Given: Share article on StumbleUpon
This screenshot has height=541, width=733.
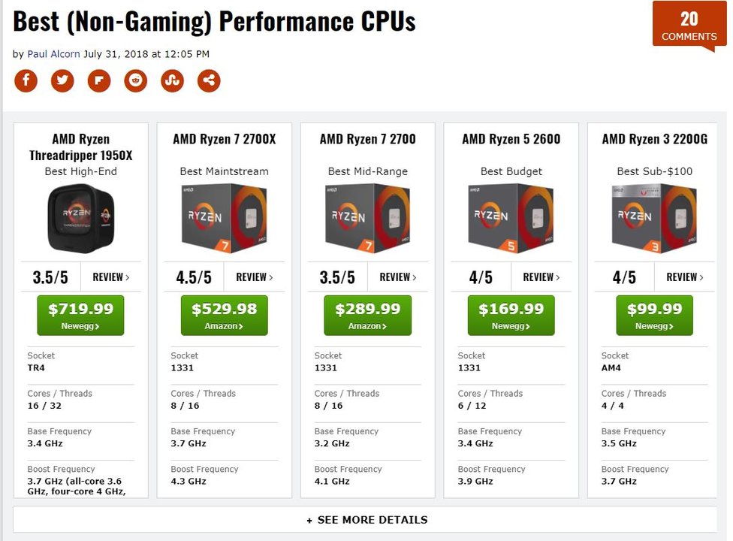Looking at the screenshot, I should point(172,80).
